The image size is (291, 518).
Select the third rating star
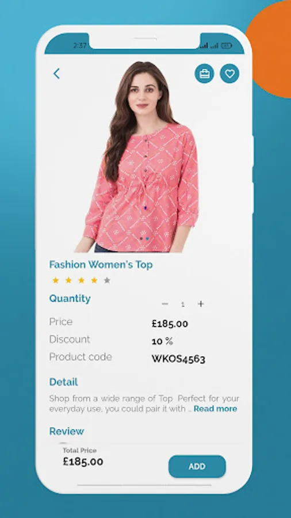81,280
